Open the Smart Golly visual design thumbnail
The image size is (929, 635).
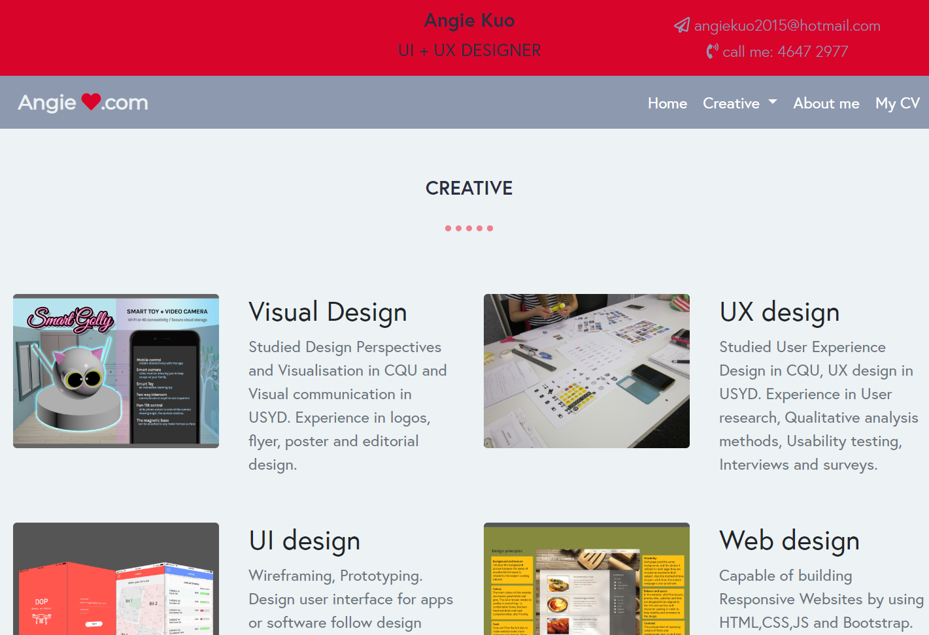[x=116, y=370]
